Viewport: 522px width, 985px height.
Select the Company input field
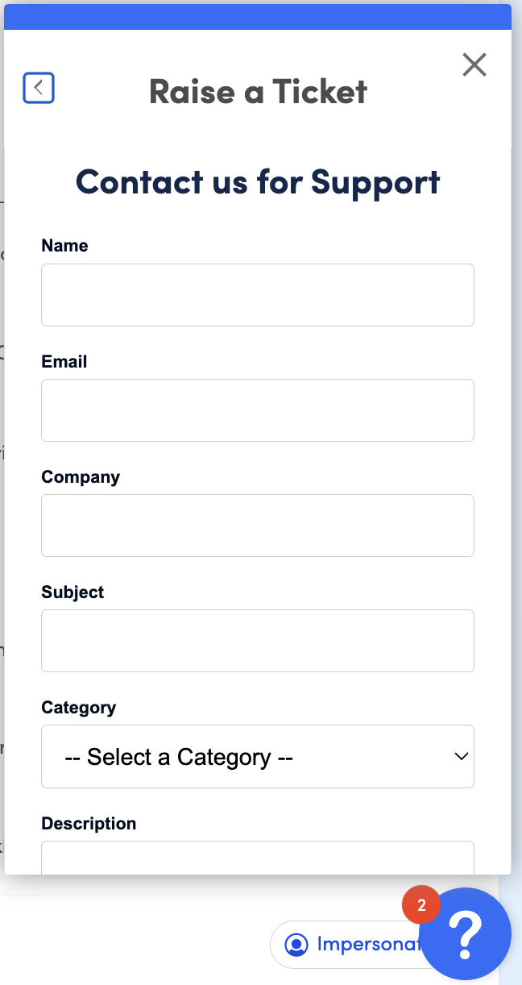pos(258,526)
